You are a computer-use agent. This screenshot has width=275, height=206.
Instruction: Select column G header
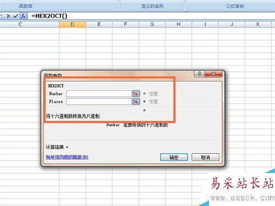pos(152,24)
